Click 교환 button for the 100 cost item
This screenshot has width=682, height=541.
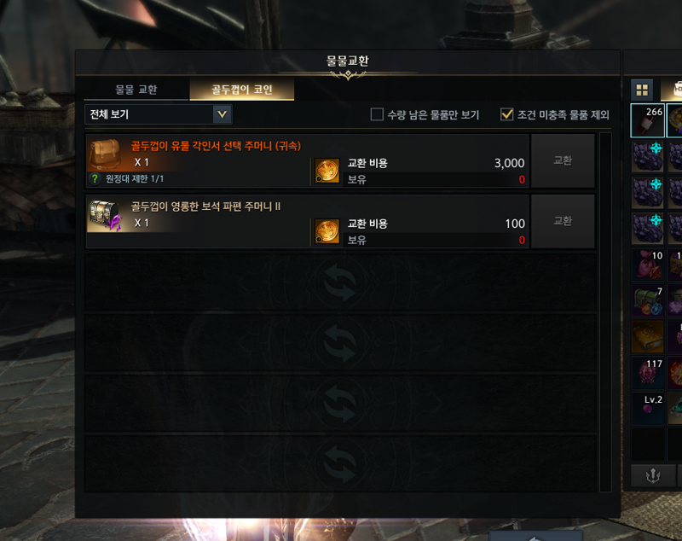[x=563, y=221]
